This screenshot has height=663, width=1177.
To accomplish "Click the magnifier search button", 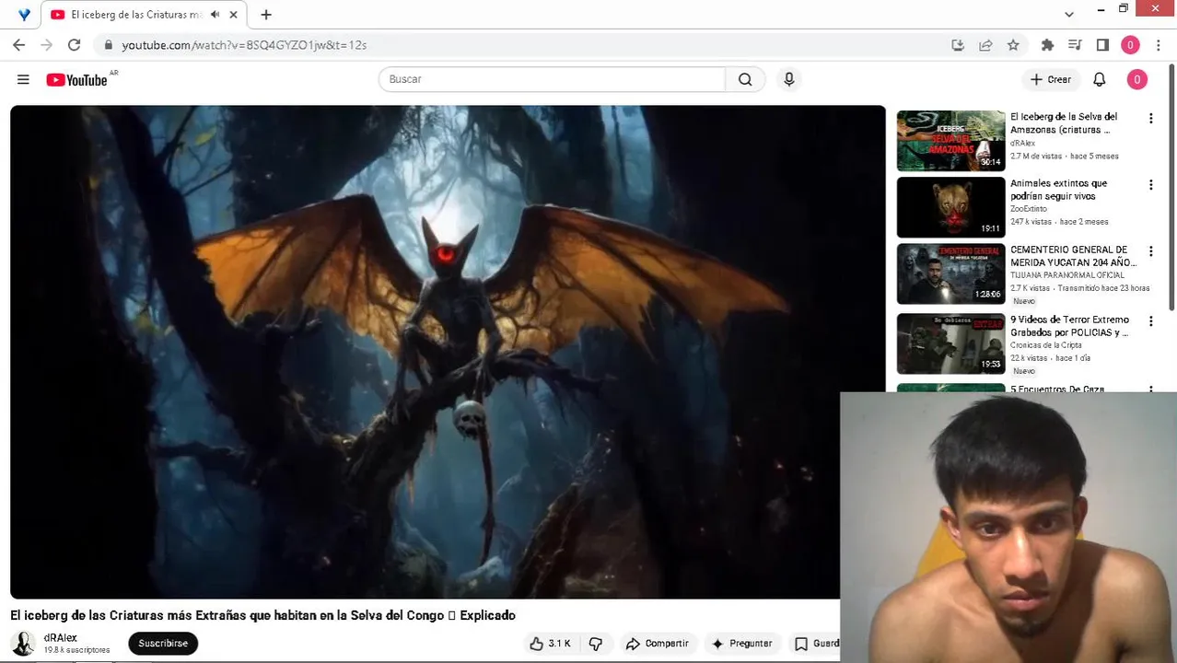I will pyautogui.click(x=745, y=79).
